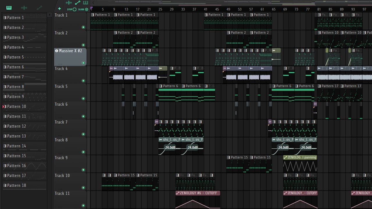Select Pattern 1 in the picker list
The height and width of the screenshot is (209, 372).
24,18
